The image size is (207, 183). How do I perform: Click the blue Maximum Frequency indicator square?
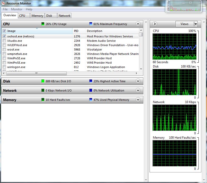click(x=91, y=24)
